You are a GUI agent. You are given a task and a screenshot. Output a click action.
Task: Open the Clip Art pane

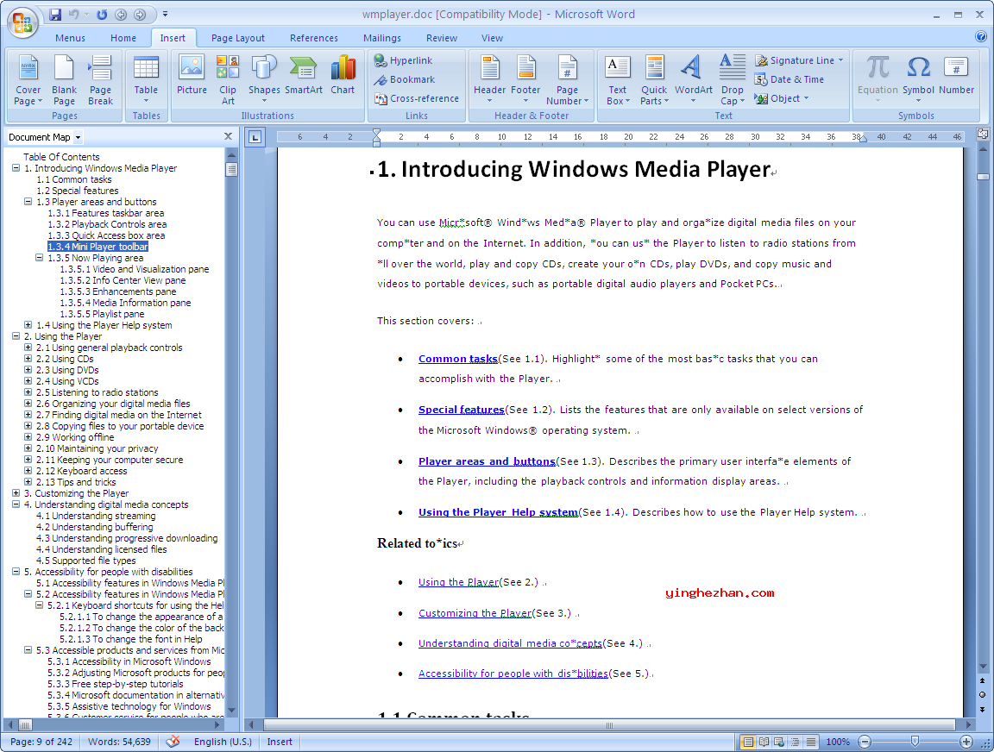(228, 76)
